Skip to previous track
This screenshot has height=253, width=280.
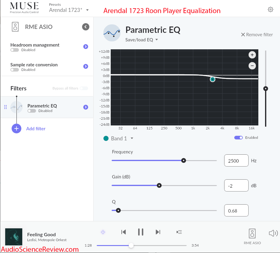(124, 232)
